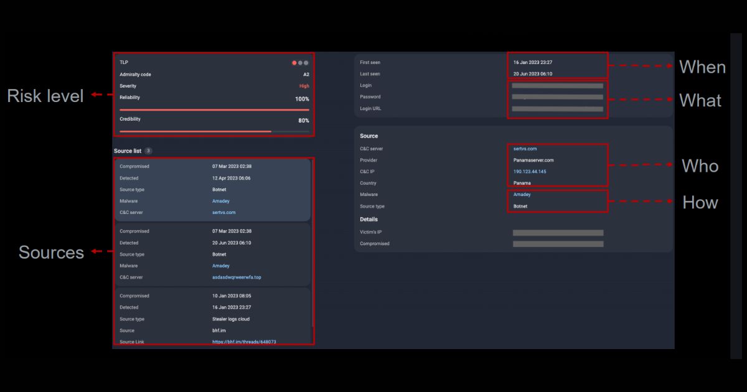The image size is (747, 392).
Task: Open the sertvs.com link in the first source card
Action: point(223,213)
